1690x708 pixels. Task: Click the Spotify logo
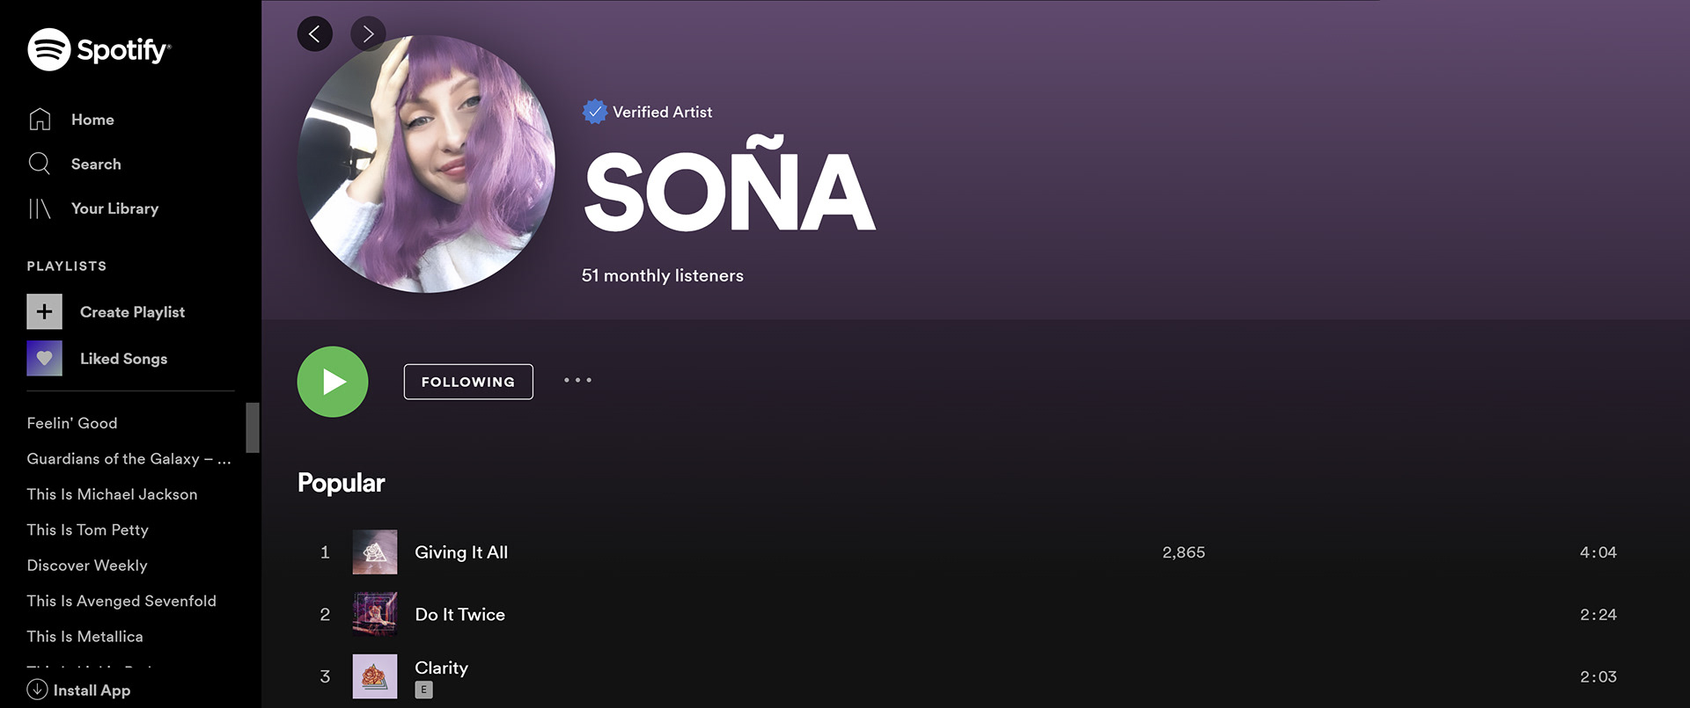click(99, 49)
